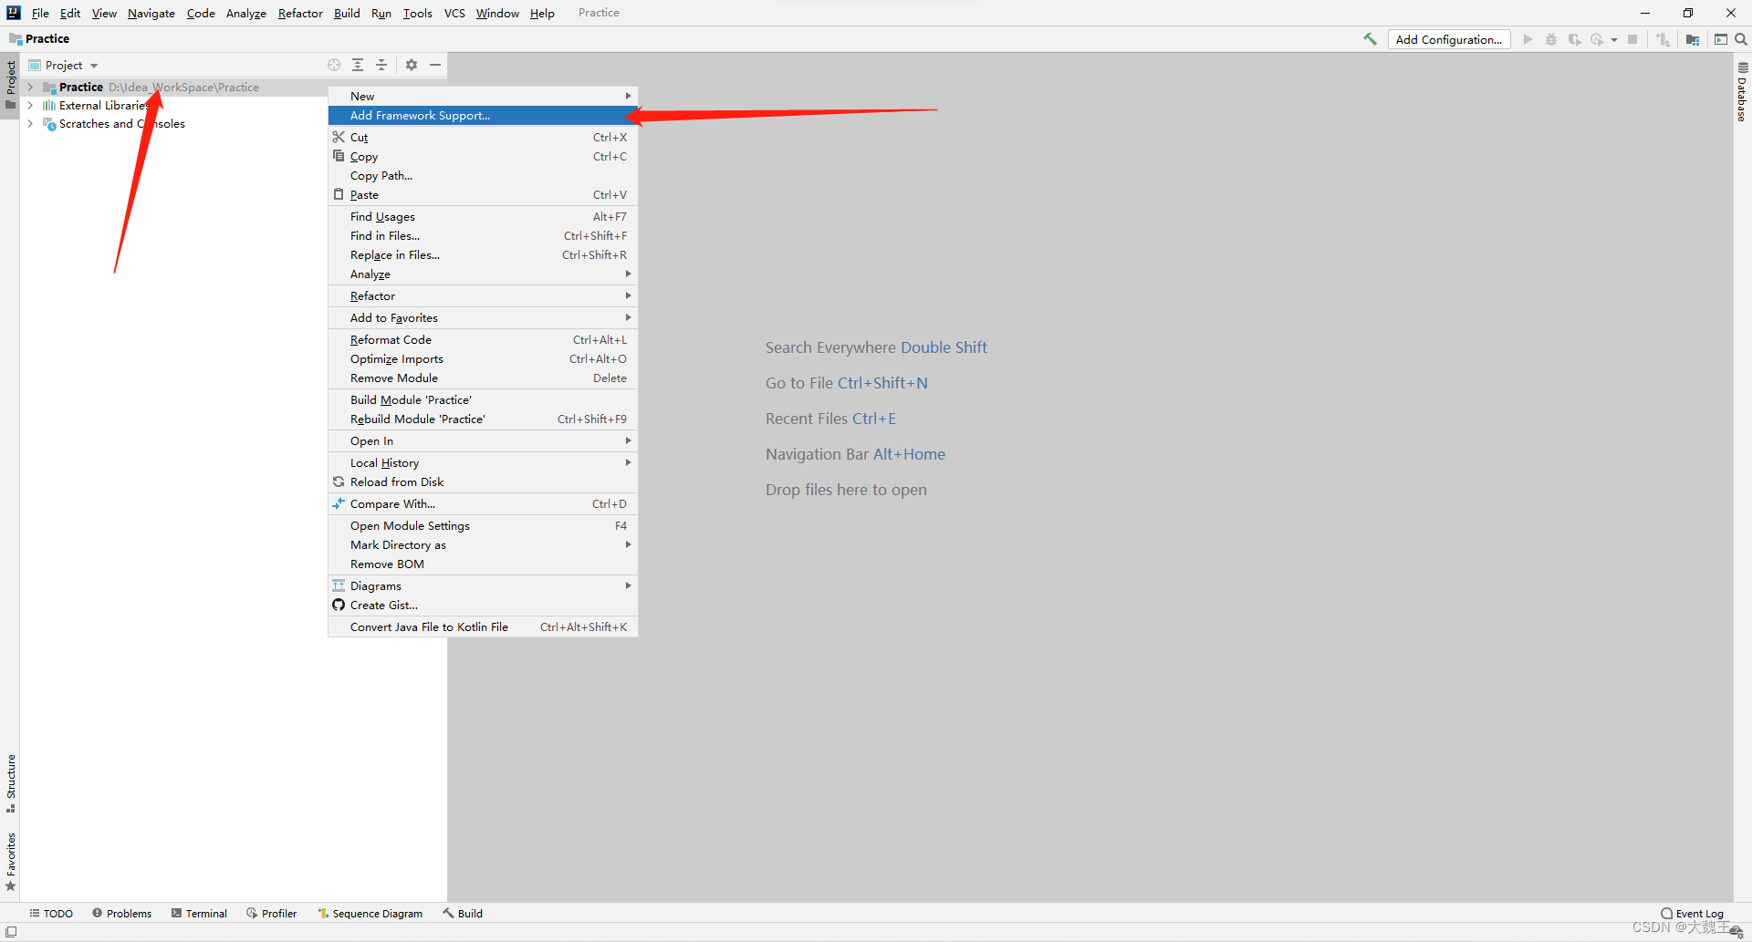Open the TODO tool window
Screen dimensions: 1752x942
[x=51, y=914]
